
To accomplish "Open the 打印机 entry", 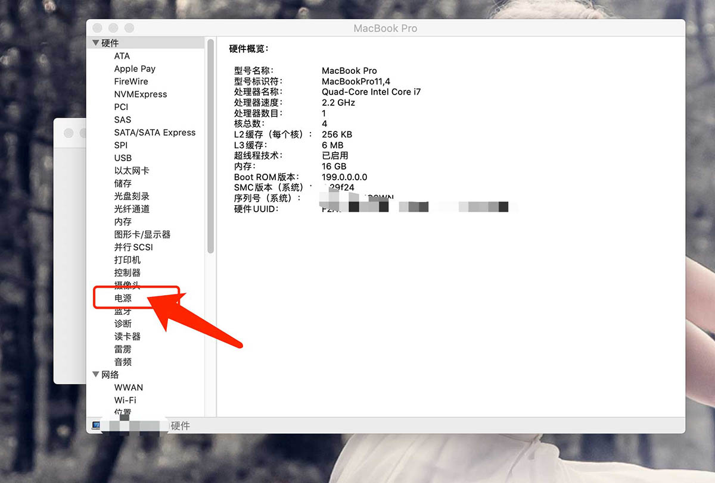I will pyautogui.click(x=127, y=260).
